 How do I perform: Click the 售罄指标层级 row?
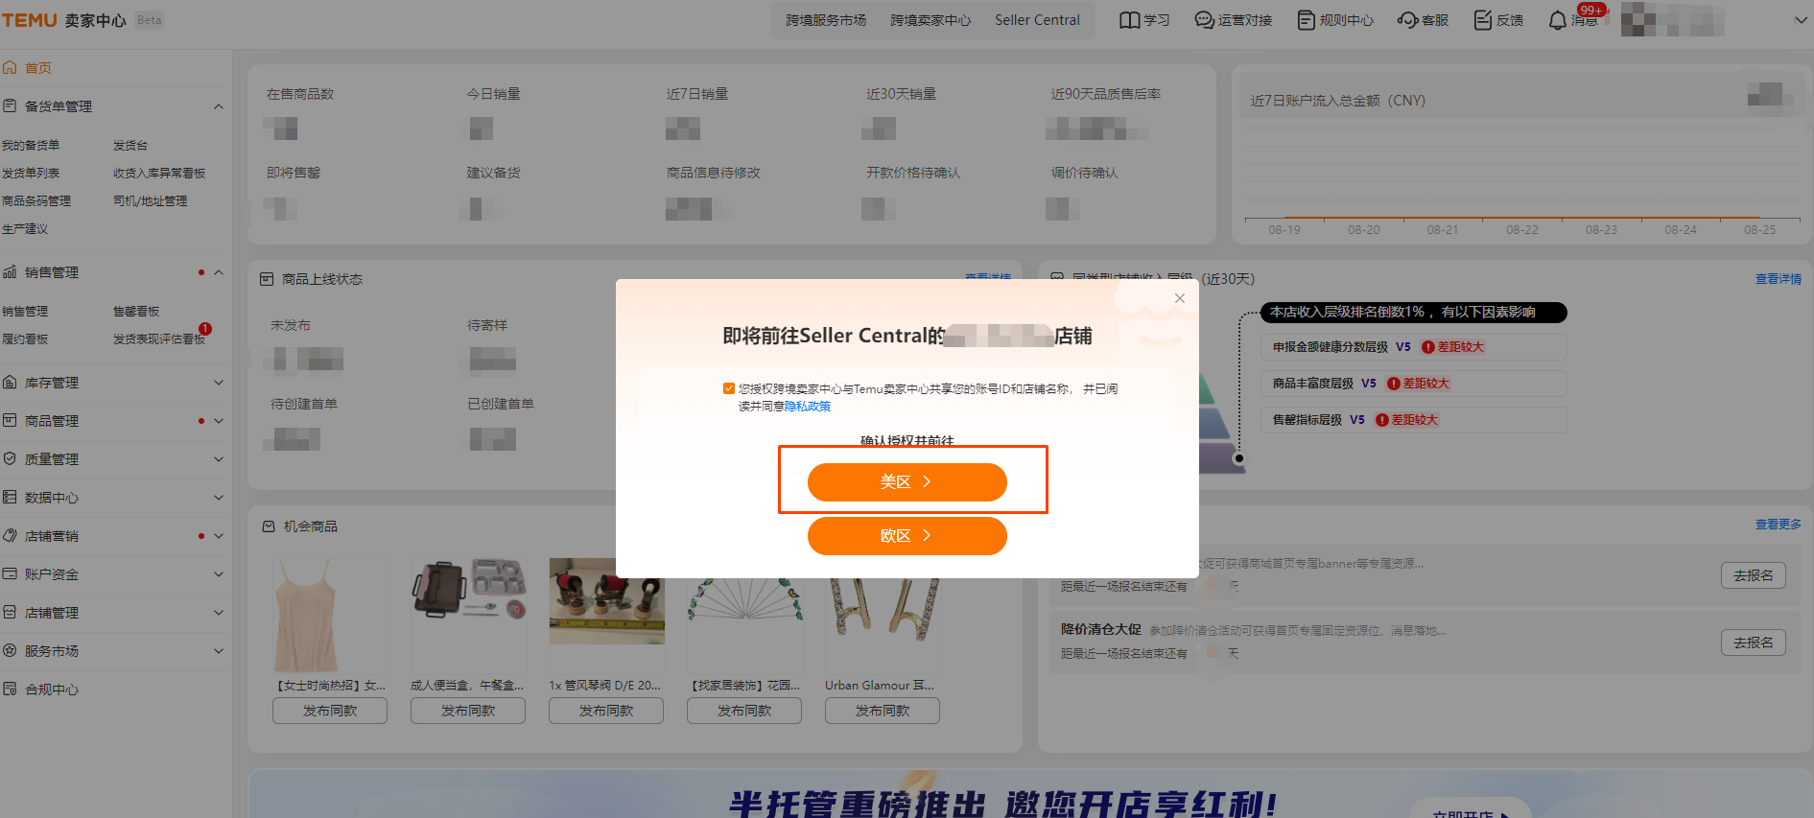(x=1413, y=420)
